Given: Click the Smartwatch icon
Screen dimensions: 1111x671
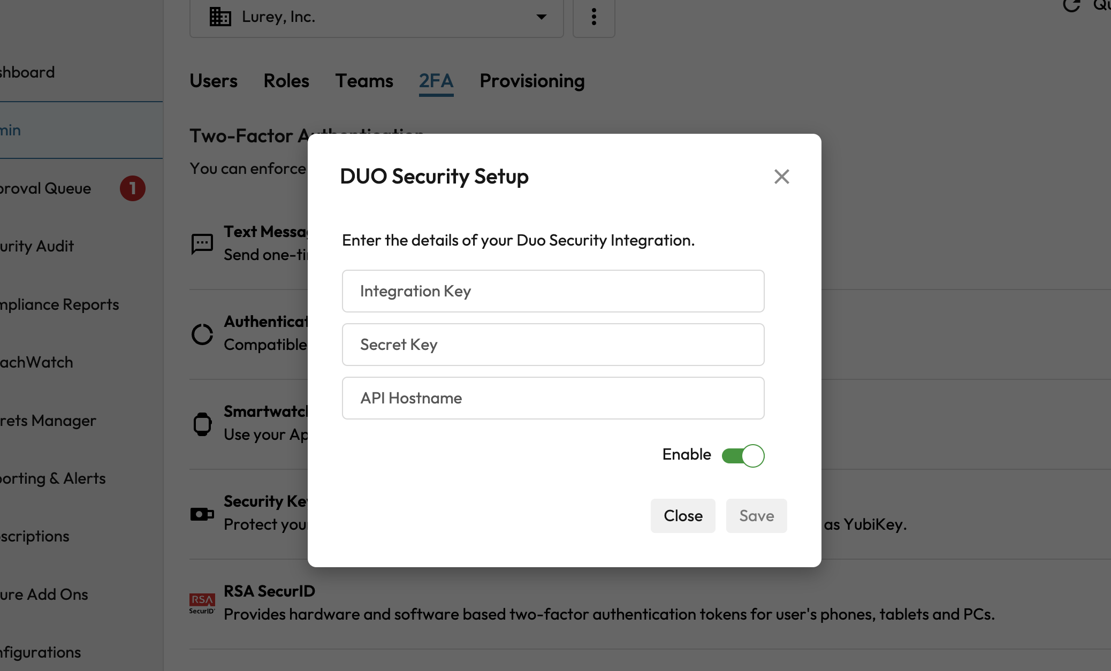Looking at the screenshot, I should tap(202, 424).
